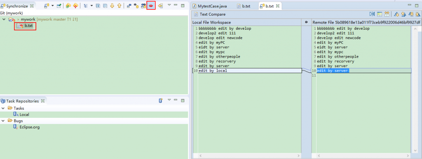Select b.txt in the Synchronize tree
The height and width of the screenshot is (159, 422).
[x=28, y=26]
